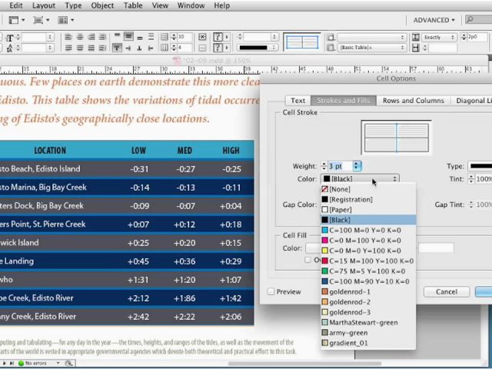Open the stroke Type dropdown
The height and width of the screenshot is (369, 492).
point(480,166)
